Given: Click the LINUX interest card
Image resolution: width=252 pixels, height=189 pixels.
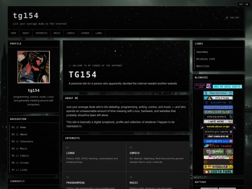Looking at the screenshot, I should pyautogui.click(x=94, y=156).
